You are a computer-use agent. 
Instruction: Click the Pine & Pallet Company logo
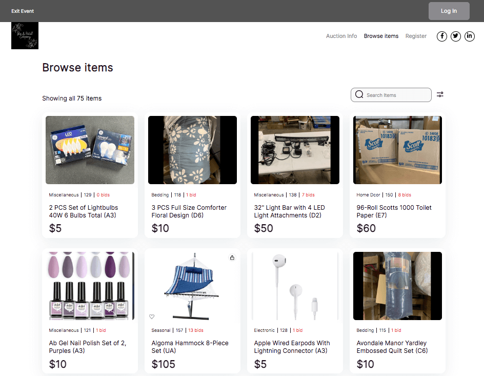click(25, 36)
